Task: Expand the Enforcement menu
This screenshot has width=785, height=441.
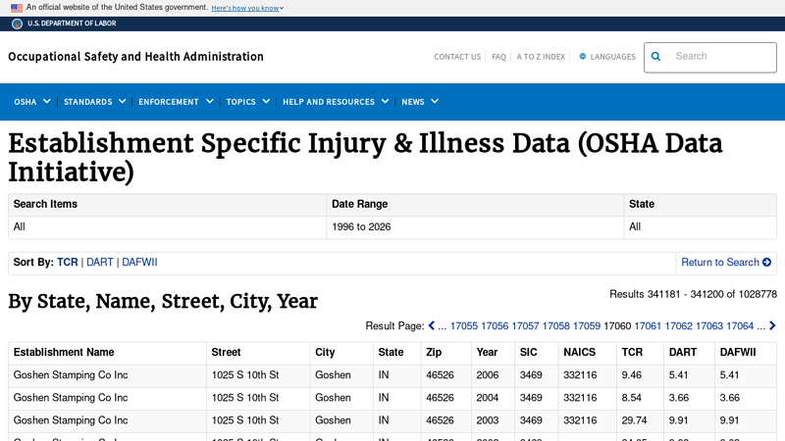Action: tap(176, 102)
